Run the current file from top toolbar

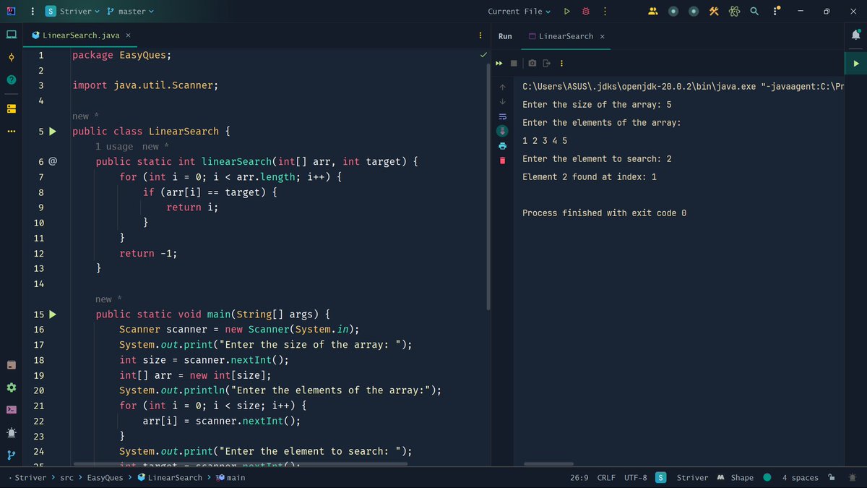[567, 12]
